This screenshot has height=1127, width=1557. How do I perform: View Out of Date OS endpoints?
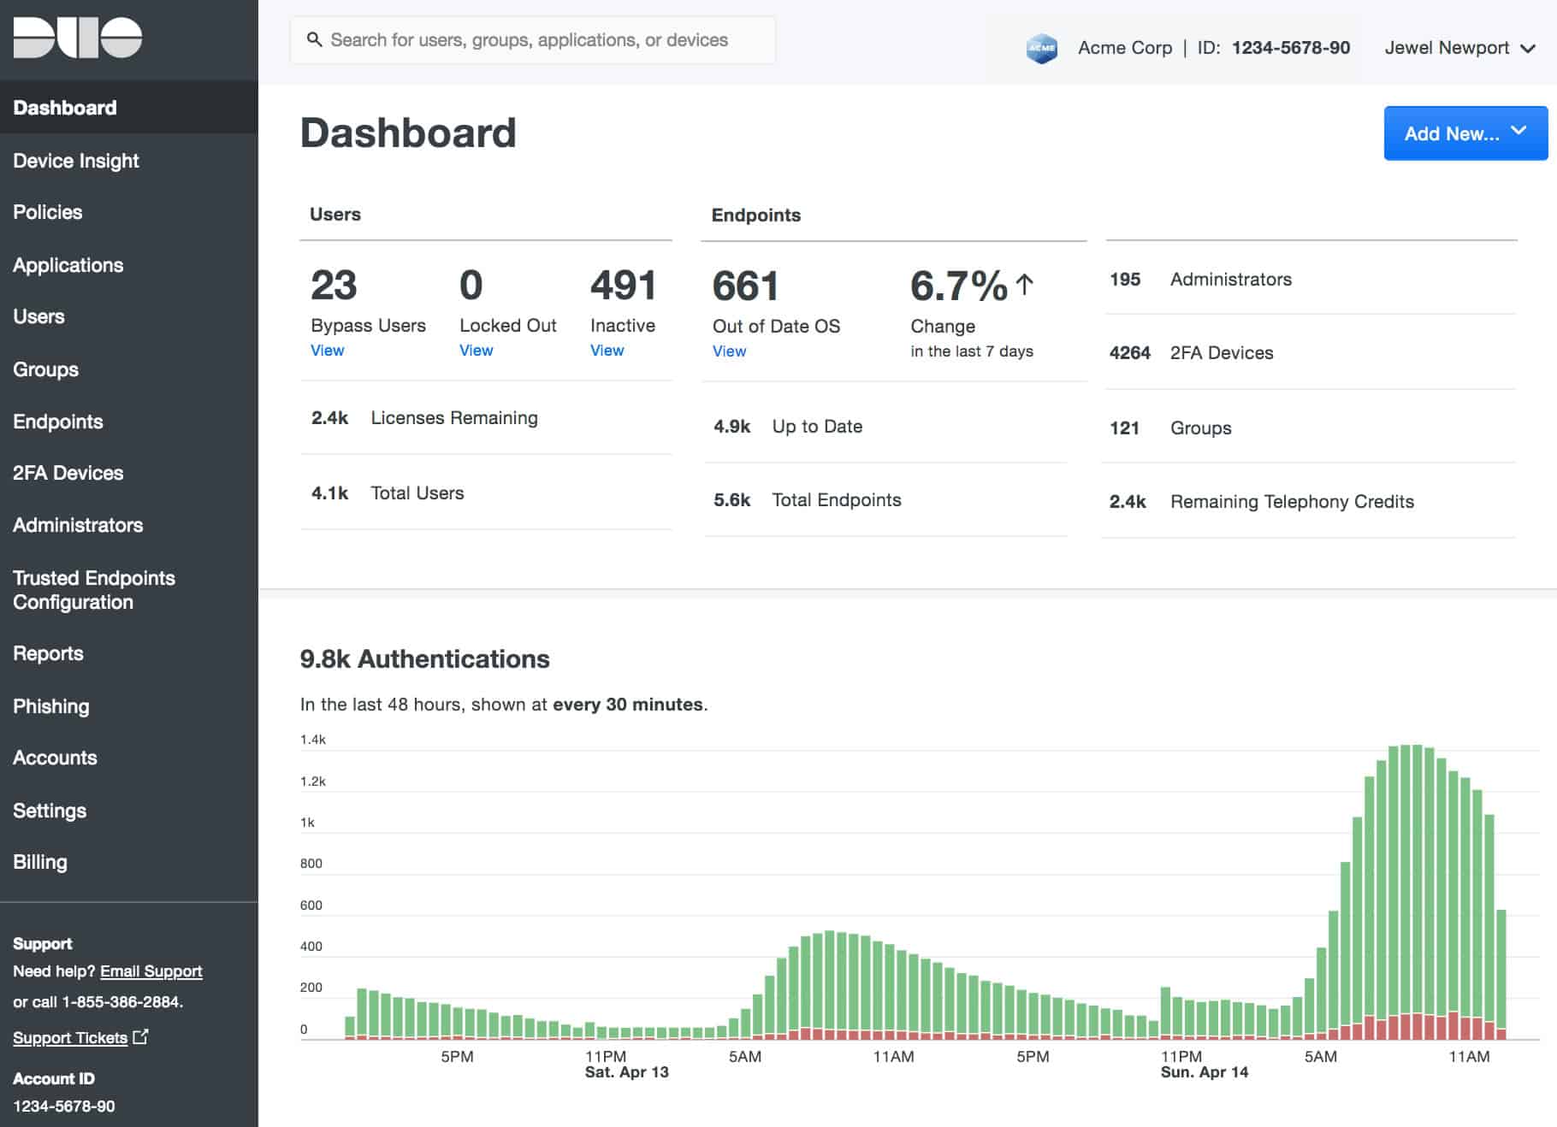729,351
